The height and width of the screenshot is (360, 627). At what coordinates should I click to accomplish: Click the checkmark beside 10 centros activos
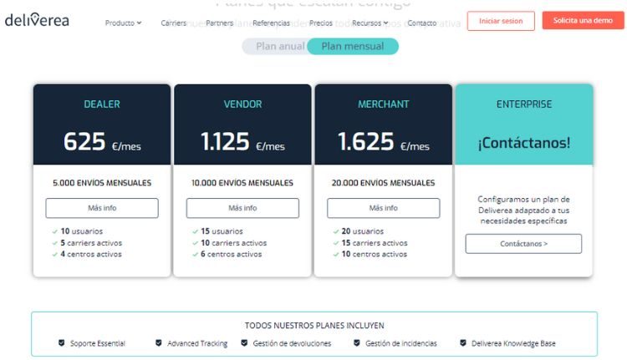[336, 254]
